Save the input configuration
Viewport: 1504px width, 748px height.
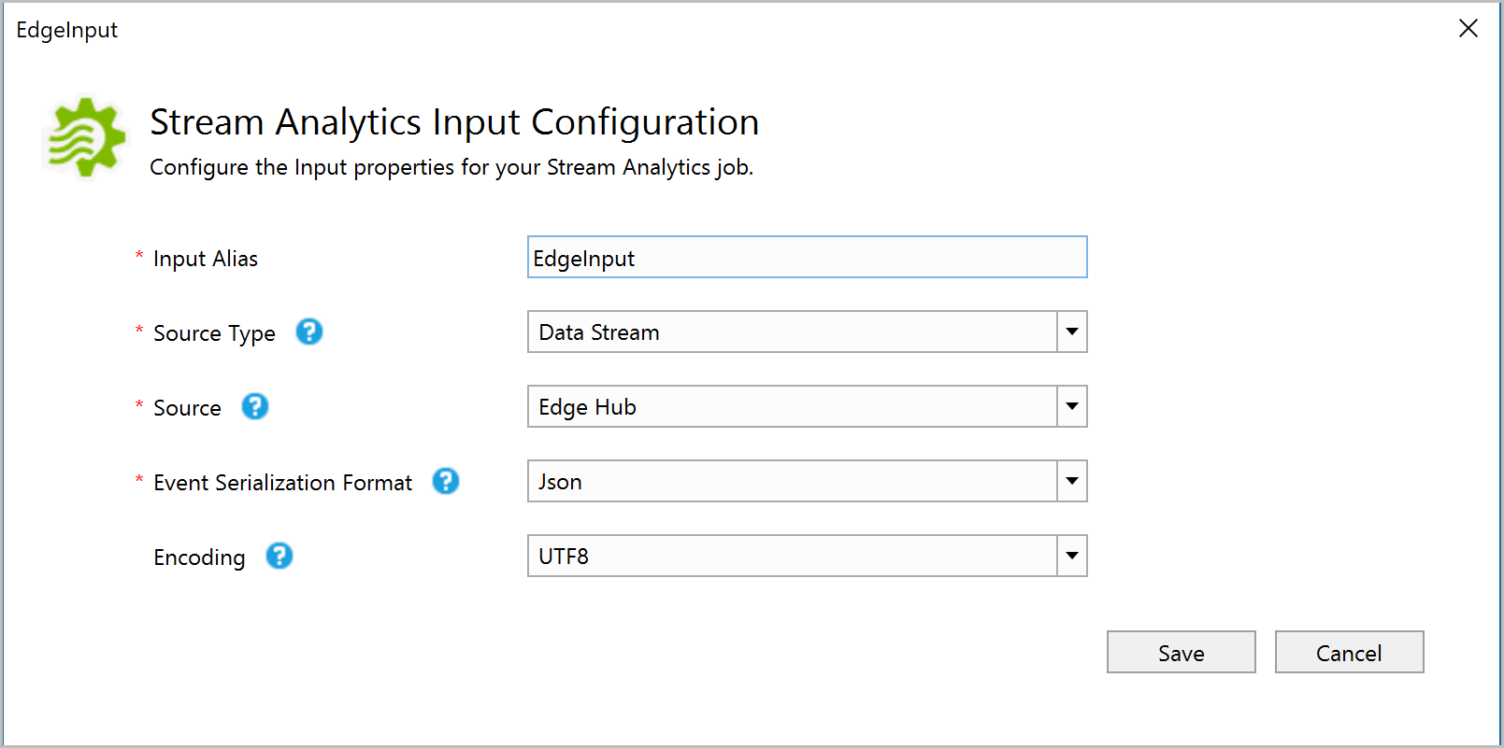pos(1182,652)
